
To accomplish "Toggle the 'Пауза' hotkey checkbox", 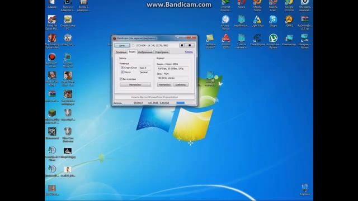I will 122,72.
